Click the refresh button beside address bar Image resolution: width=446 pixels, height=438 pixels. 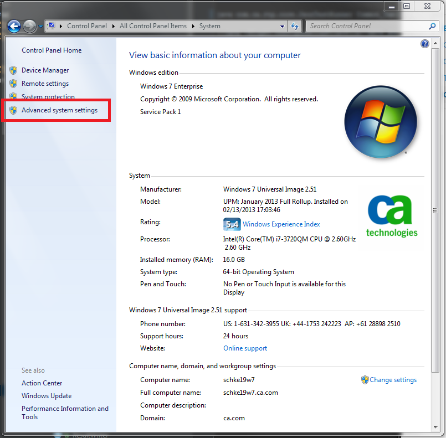tap(295, 26)
